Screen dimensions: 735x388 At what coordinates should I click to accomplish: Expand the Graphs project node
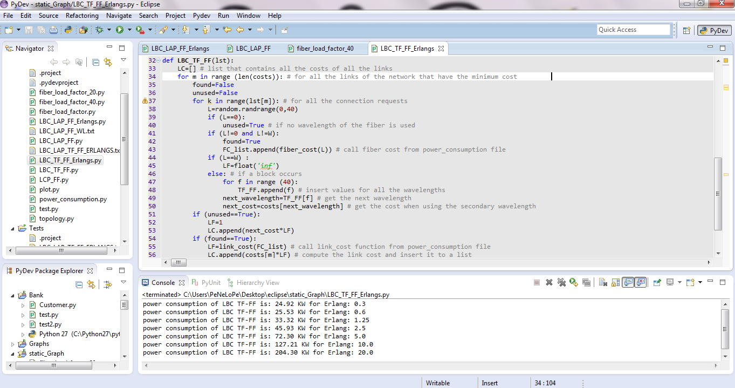pyautogui.click(x=13, y=344)
